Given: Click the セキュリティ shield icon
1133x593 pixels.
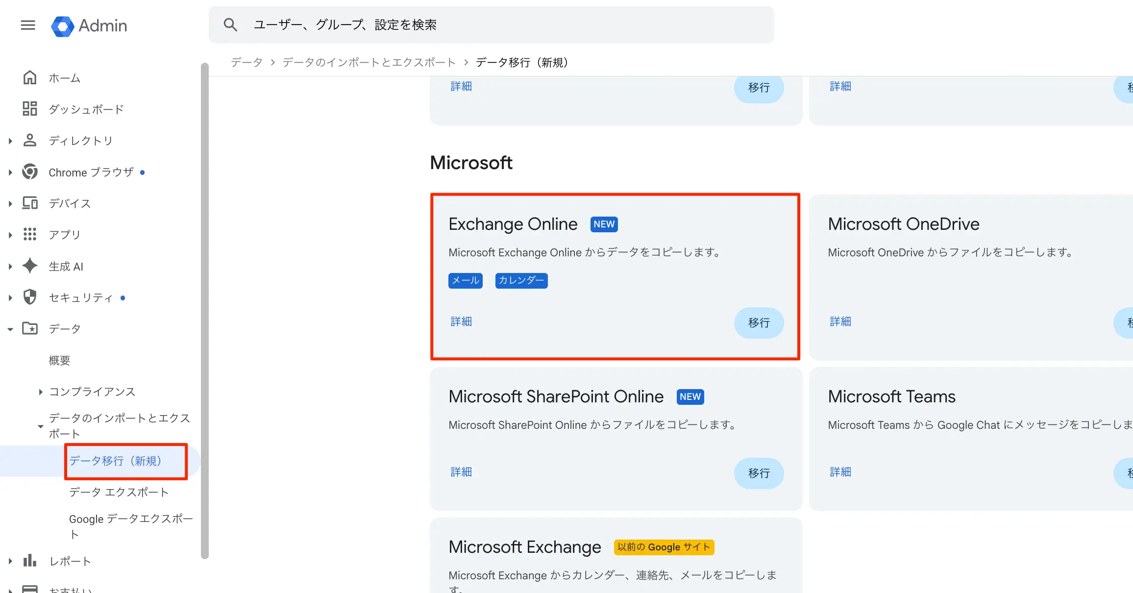Looking at the screenshot, I should 30,297.
